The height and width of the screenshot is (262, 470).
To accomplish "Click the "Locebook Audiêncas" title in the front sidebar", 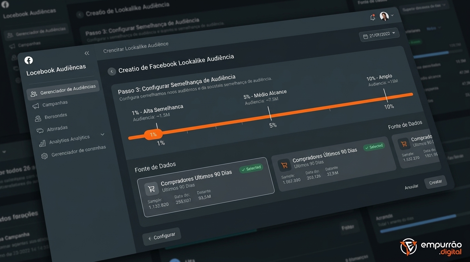I will point(56,70).
